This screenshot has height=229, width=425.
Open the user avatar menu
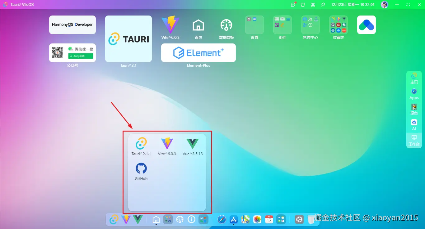[385, 5]
